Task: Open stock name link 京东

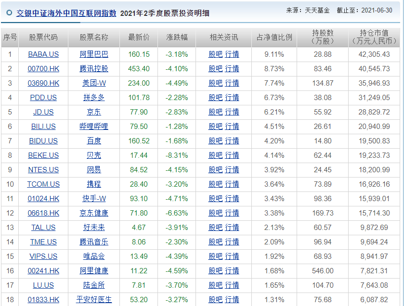Action: coord(94,112)
